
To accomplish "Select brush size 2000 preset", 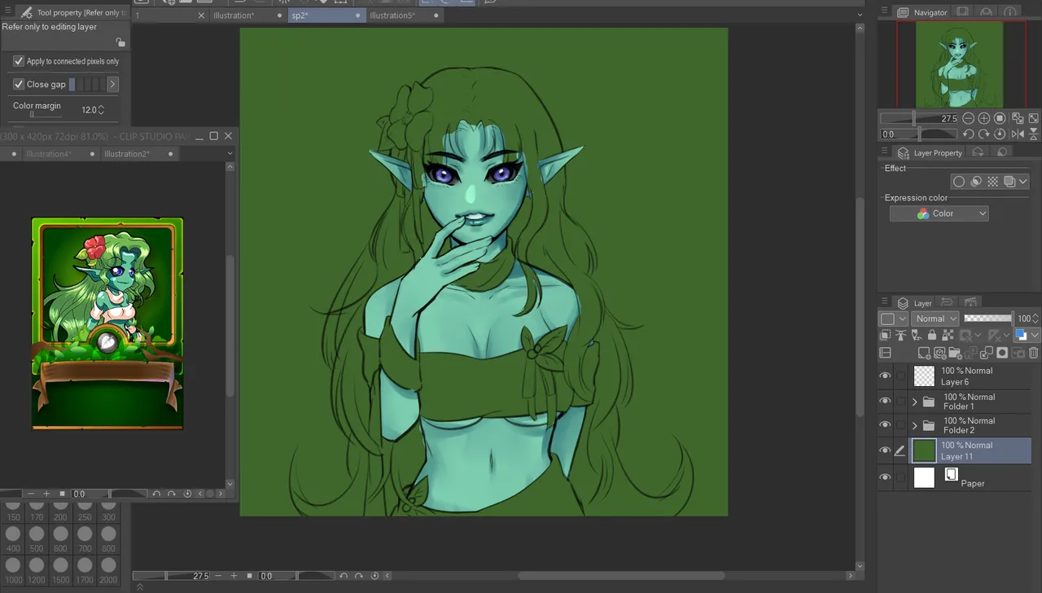I will click(x=108, y=569).
